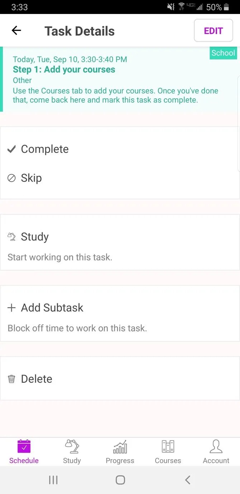Image resolution: width=240 pixels, height=494 pixels.
Task: Switch to the Courses tab
Action: click(x=168, y=451)
